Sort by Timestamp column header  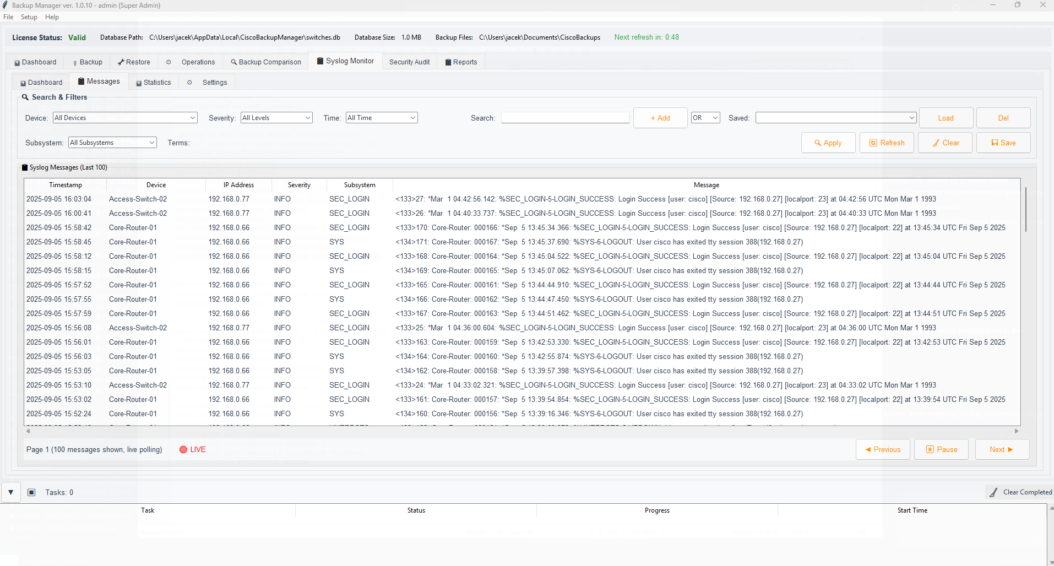tap(65, 185)
